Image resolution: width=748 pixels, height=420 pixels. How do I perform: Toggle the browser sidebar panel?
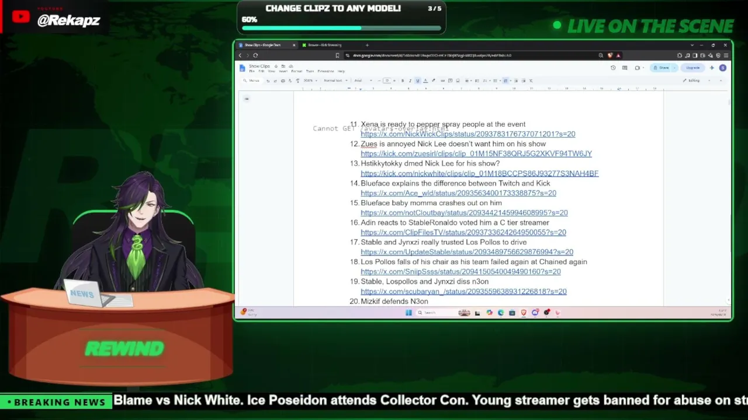click(x=695, y=55)
